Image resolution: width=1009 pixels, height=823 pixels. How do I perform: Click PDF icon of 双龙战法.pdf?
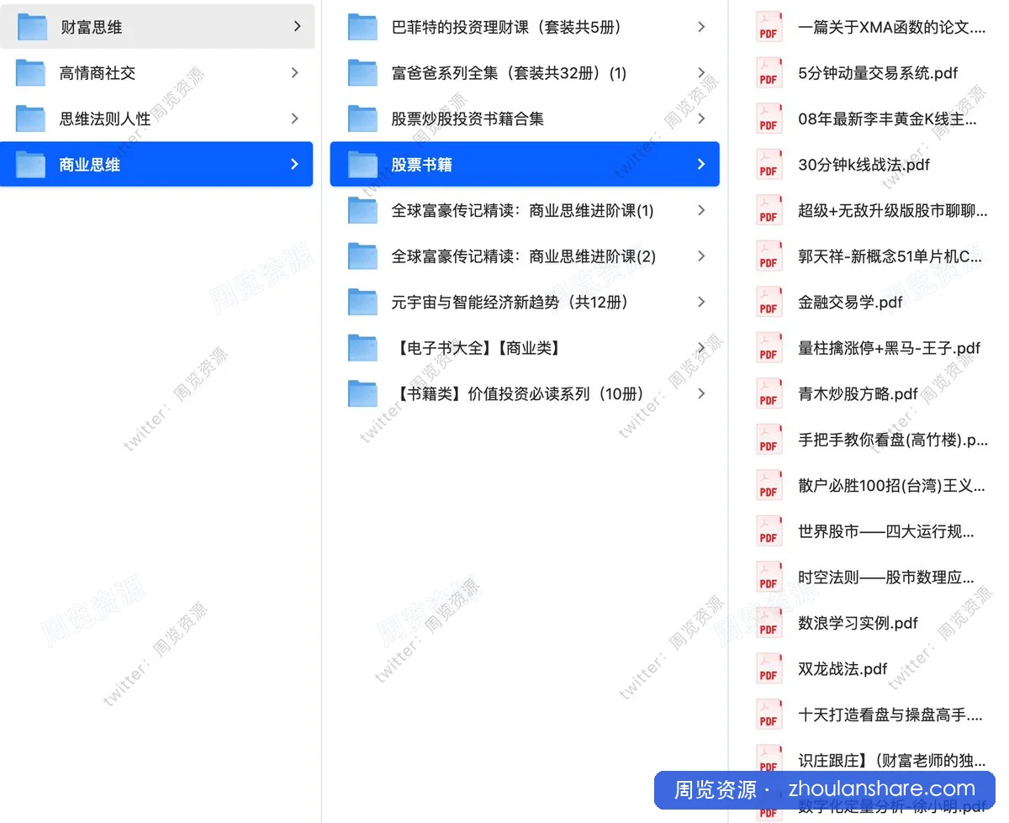tap(769, 668)
